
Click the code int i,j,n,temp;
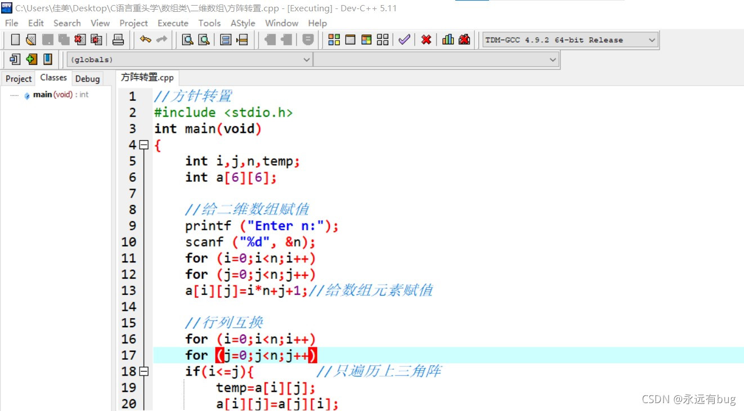click(243, 161)
